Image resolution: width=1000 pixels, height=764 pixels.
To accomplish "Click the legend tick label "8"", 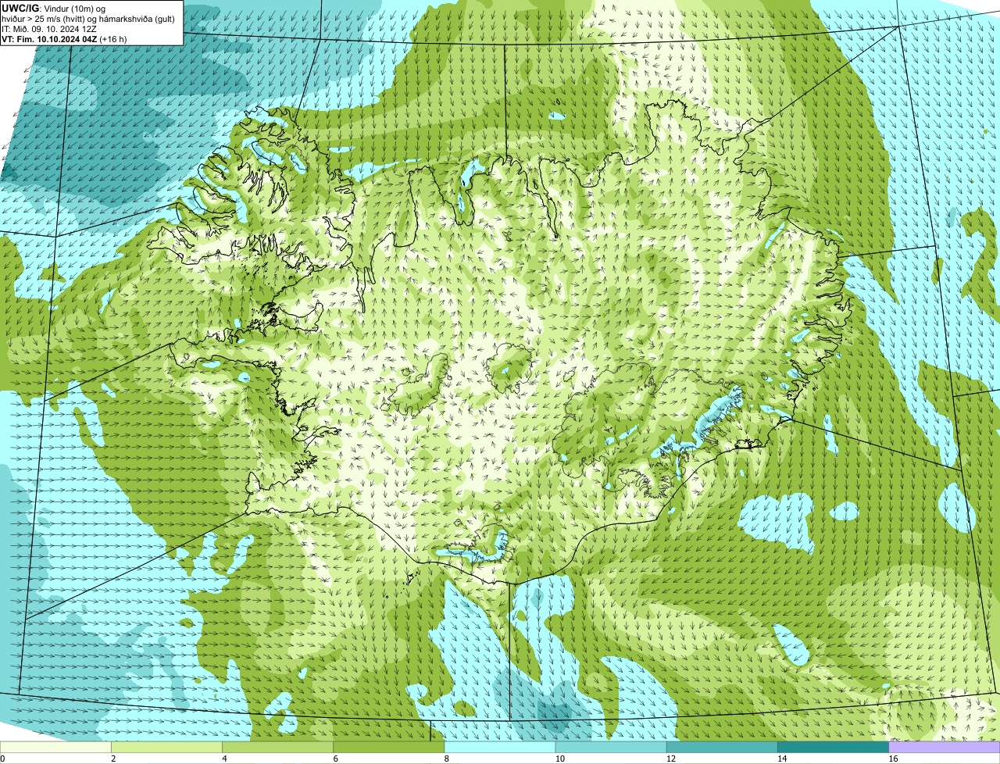I will 447,759.
